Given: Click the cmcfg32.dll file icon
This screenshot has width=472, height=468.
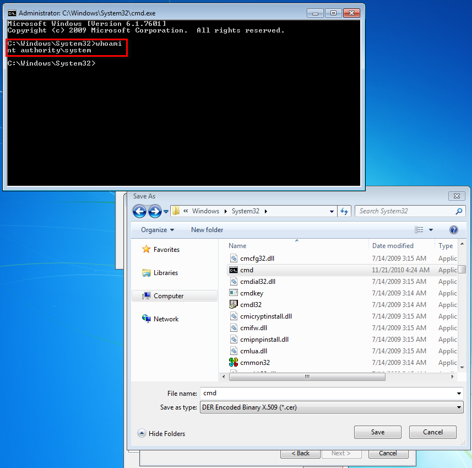Looking at the screenshot, I should click(x=234, y=259).
